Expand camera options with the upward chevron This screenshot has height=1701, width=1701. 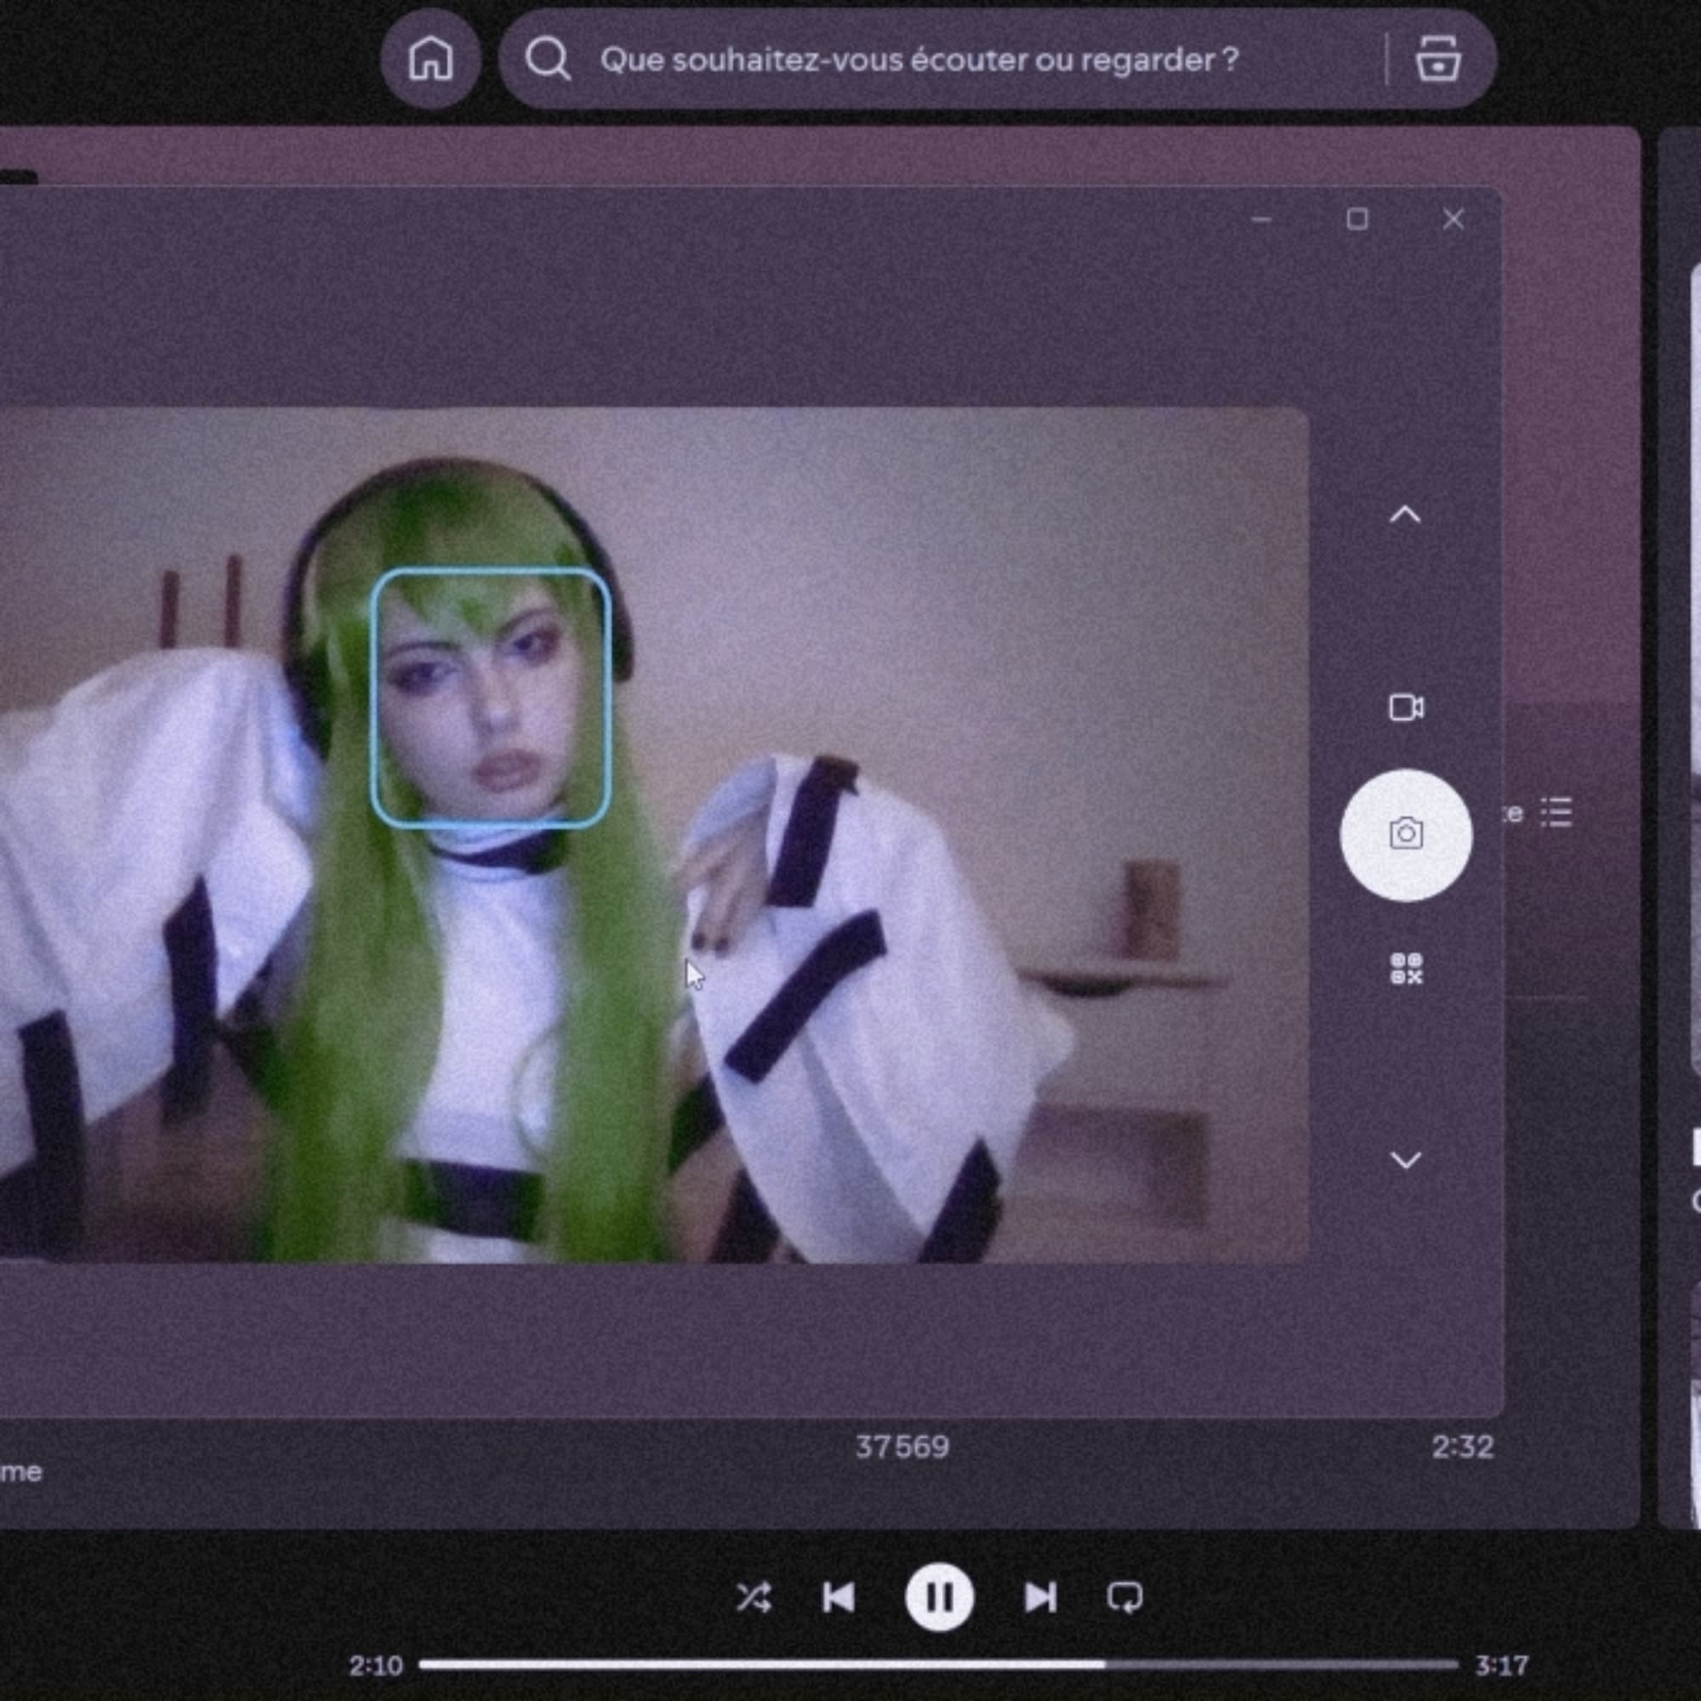pyautogui.click(x=1406, y=515)
